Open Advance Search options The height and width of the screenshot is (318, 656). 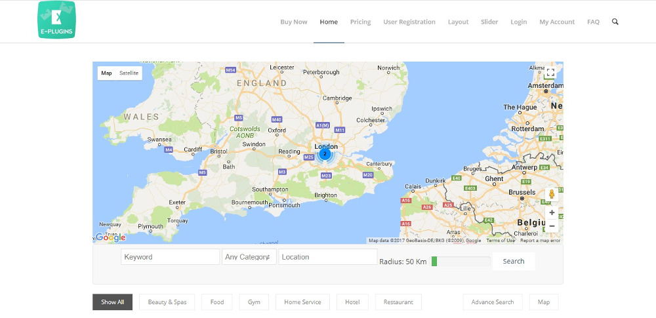(493, 302)
